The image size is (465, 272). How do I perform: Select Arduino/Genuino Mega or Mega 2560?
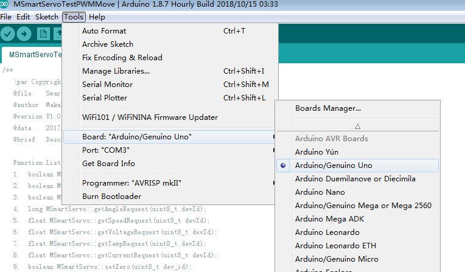click(x=357, y=206)
